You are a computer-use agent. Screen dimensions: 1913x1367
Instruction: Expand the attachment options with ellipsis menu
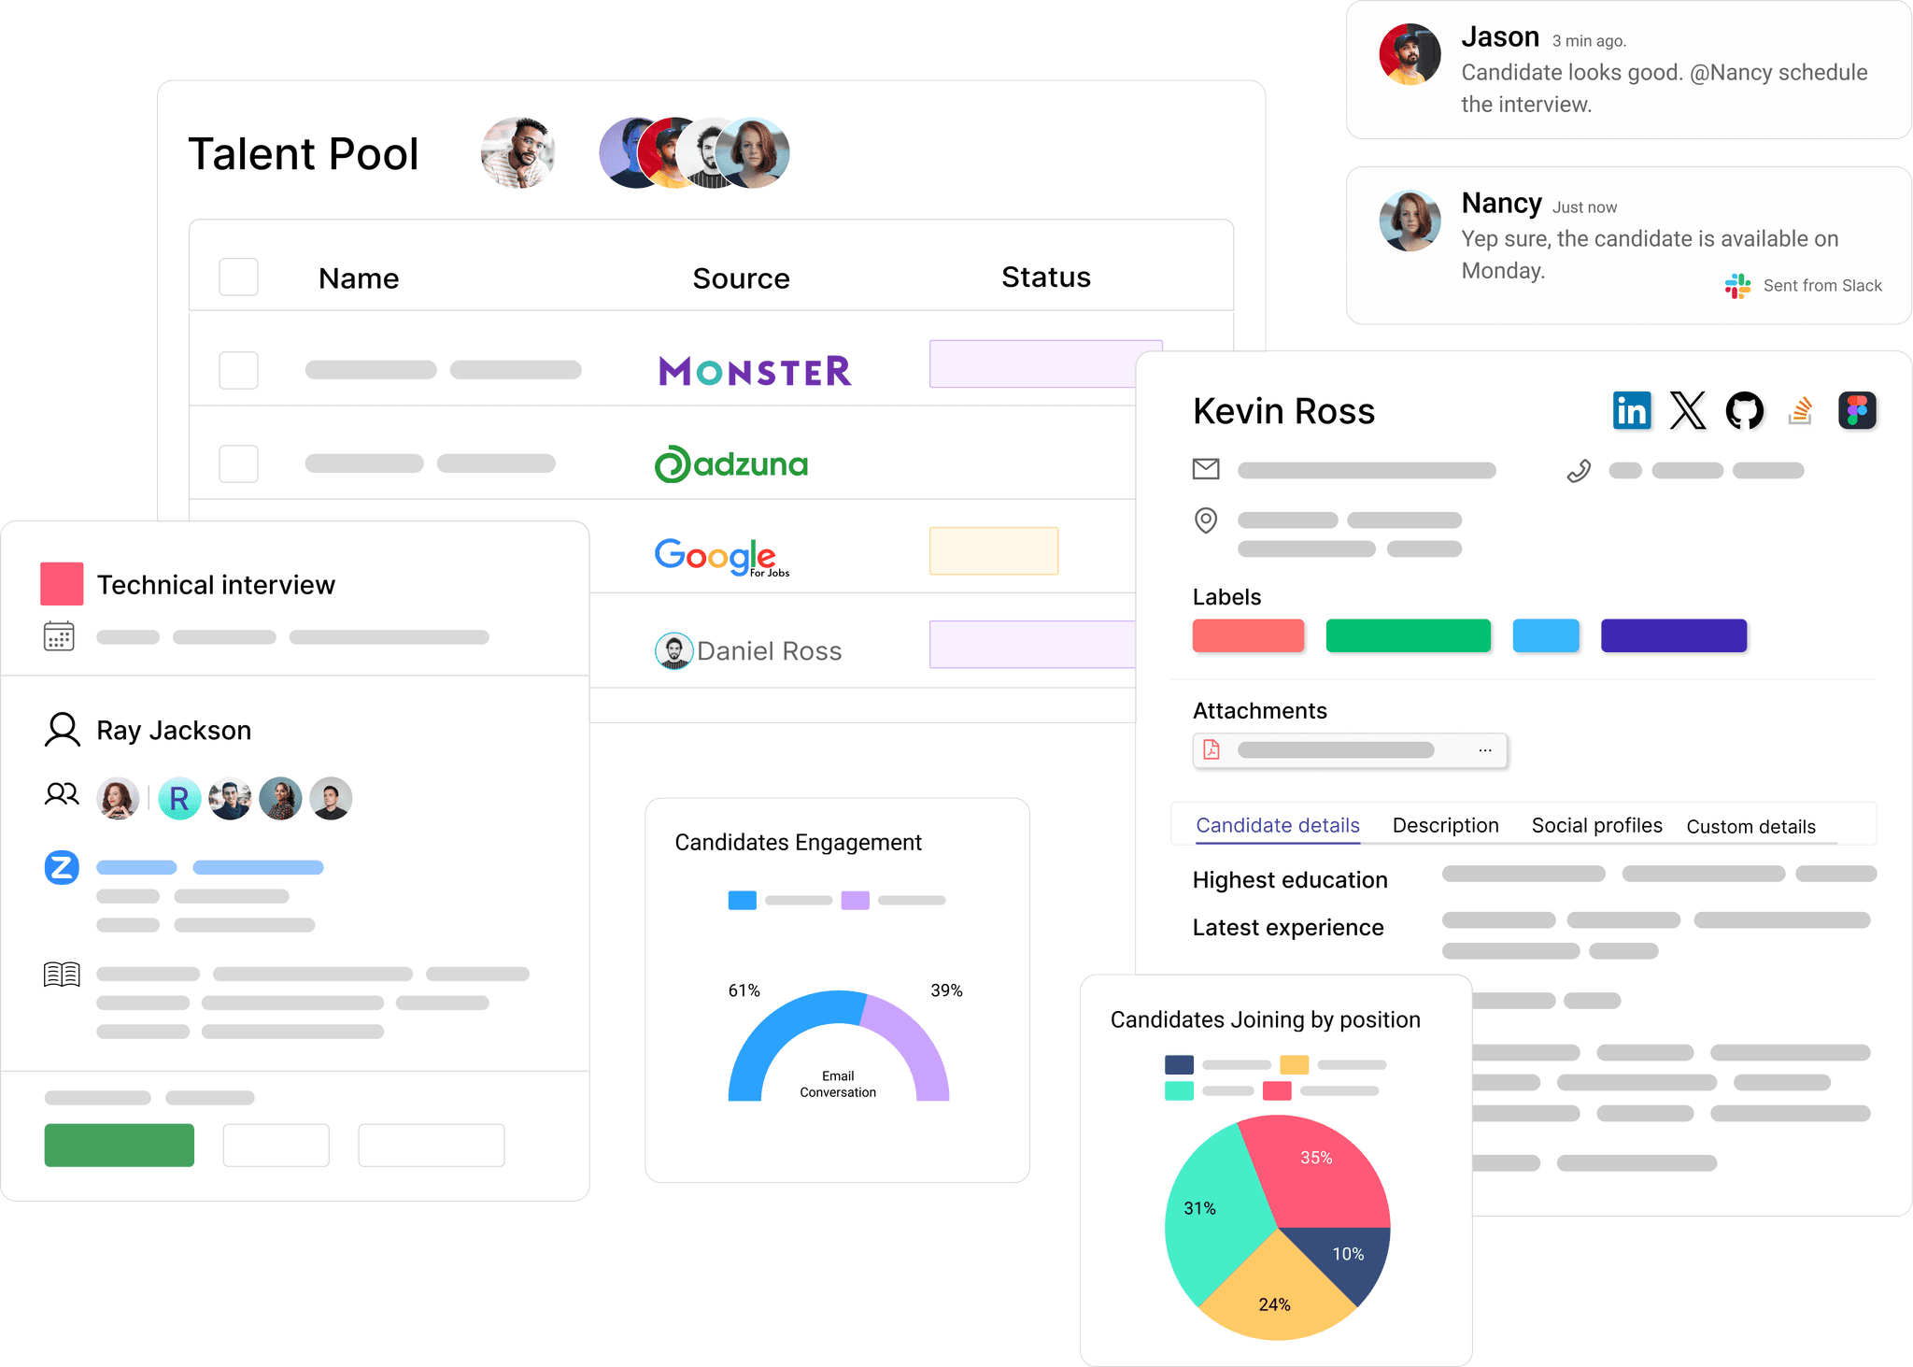(1481, 750)
